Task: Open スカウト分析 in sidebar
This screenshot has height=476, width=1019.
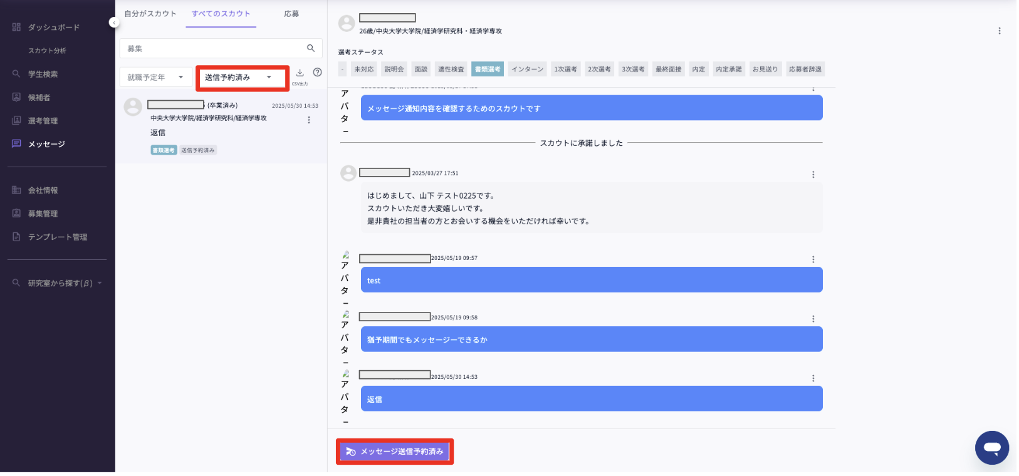Action: point(47,51)
